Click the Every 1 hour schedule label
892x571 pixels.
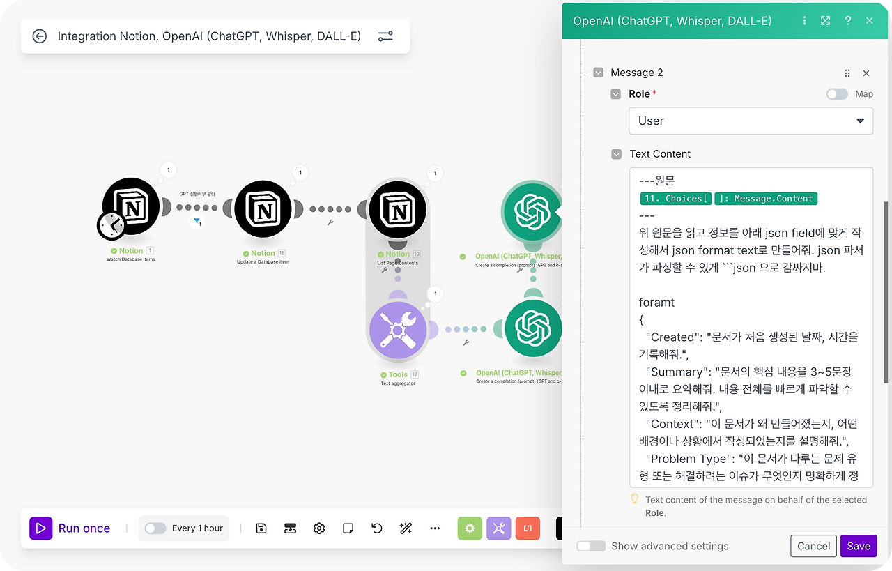coord(197,528)
